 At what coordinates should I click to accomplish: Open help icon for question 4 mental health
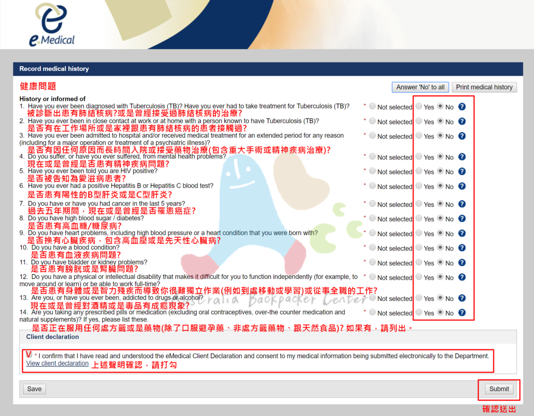(462, 156)
